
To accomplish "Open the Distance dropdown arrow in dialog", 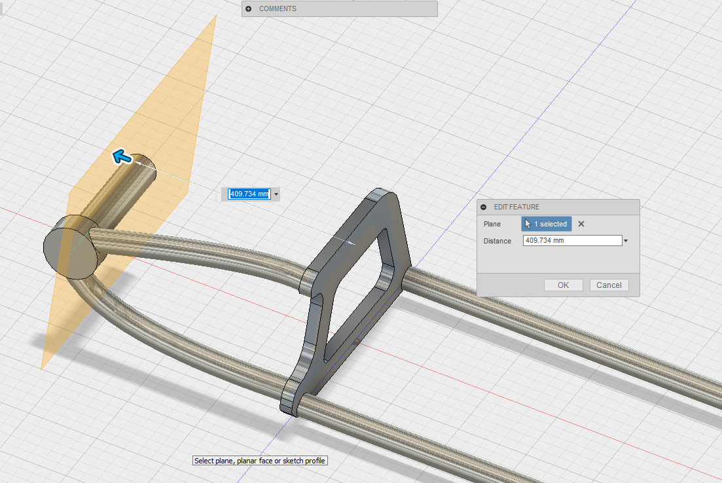I will click(626, 241).
